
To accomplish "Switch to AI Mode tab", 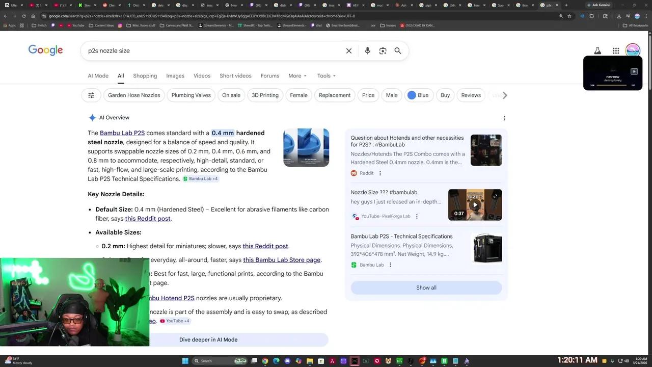I will pos(98,76).
